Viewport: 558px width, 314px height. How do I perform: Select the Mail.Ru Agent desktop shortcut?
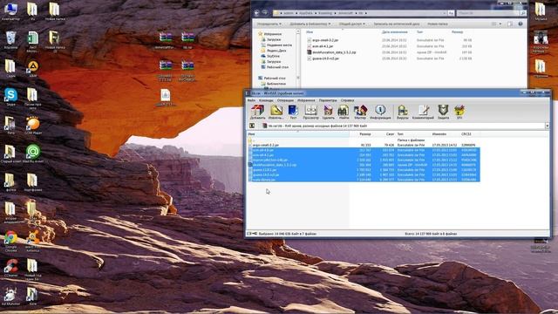pyautogui.click(x=33, y=154)
